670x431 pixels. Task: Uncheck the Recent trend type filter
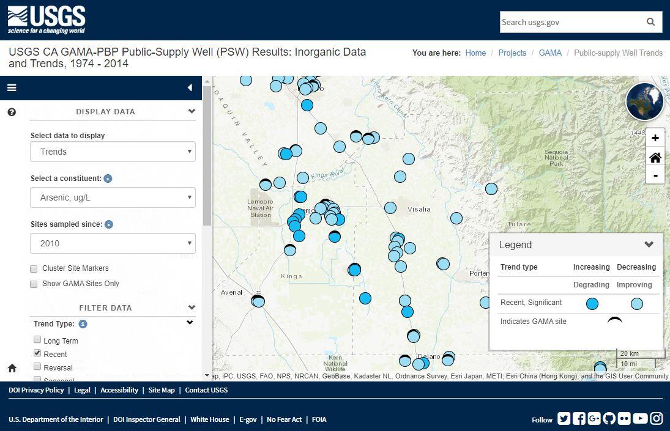coord(37,353)
